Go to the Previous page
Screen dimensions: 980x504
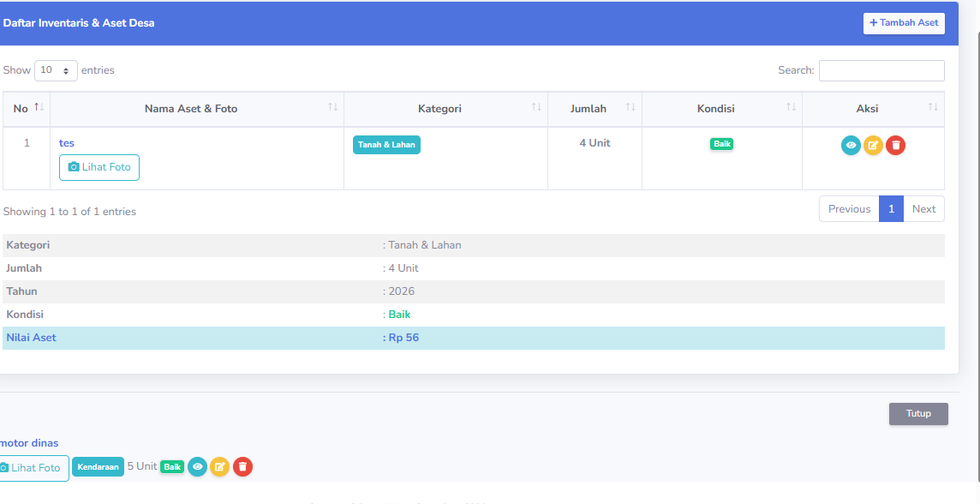(x=849, y=209)
